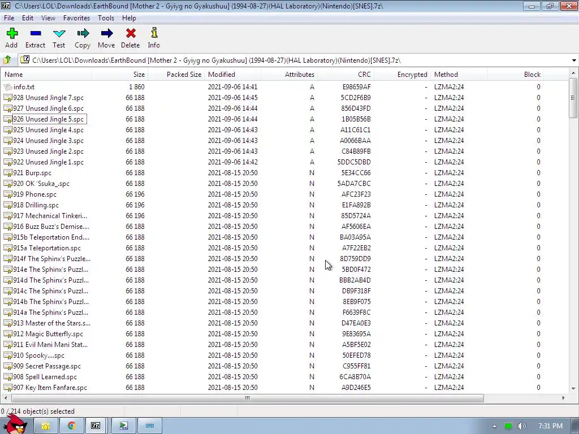579x434 pixels.
Task: Sort by the Block column header
Action: [515, 74]
